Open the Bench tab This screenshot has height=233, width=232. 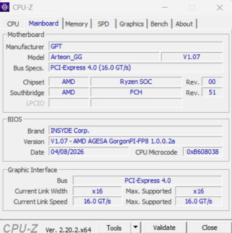tap(159, 24)
